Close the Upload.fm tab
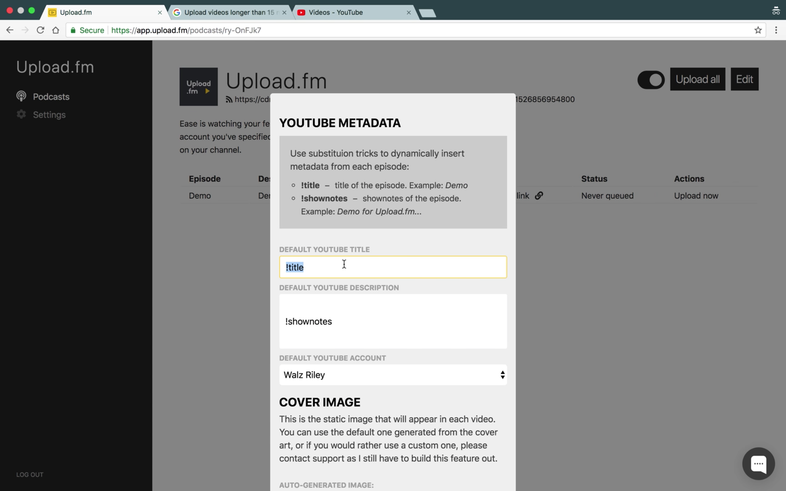This screenshot has width=786, height=491. click(160, 12)
